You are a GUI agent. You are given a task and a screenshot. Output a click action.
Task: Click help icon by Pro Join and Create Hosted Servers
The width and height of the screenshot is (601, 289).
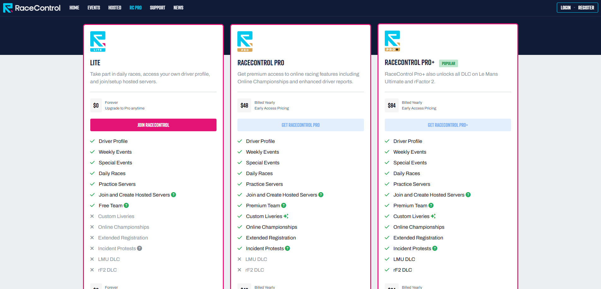point(321,195)
